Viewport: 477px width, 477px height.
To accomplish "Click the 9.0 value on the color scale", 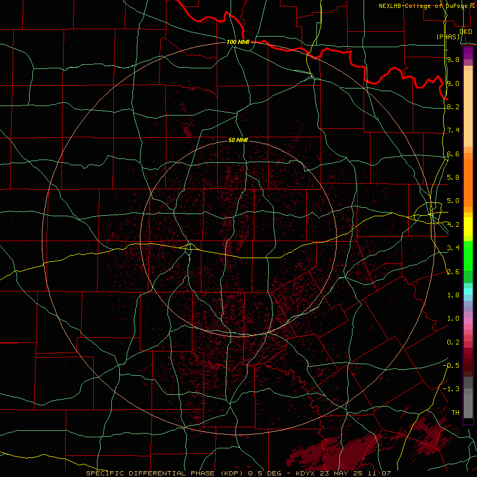I will click(453, 83).
